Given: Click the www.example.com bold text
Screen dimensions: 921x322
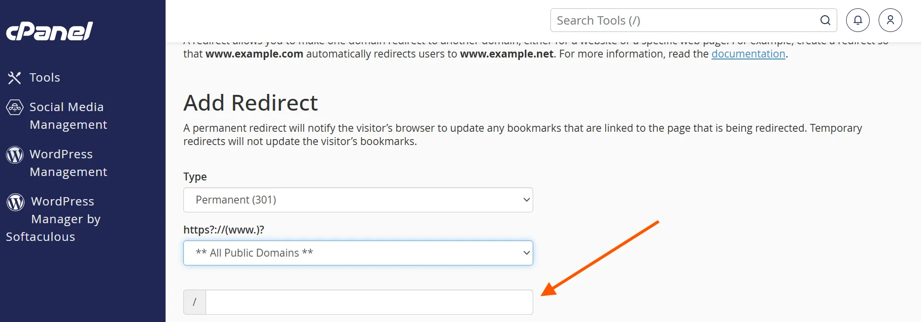Looking at the screenshot, I should (254, 54).
